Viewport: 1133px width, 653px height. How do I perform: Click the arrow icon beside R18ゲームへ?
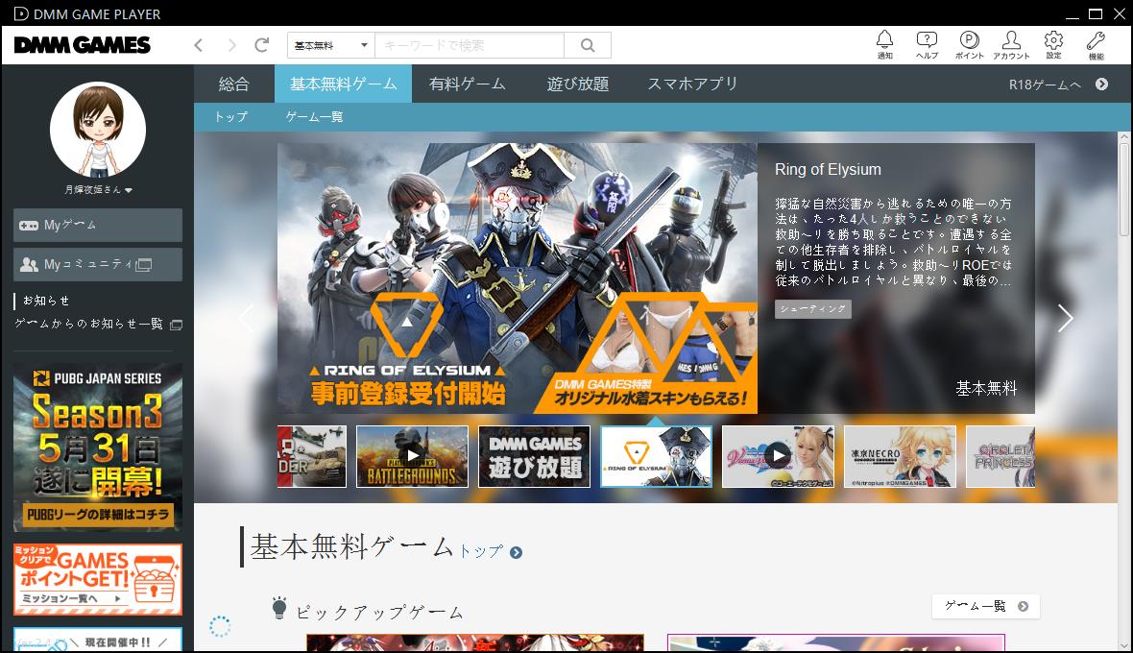point(1101,84)
